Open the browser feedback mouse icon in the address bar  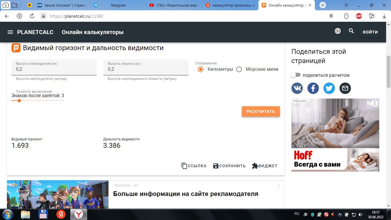346,16
